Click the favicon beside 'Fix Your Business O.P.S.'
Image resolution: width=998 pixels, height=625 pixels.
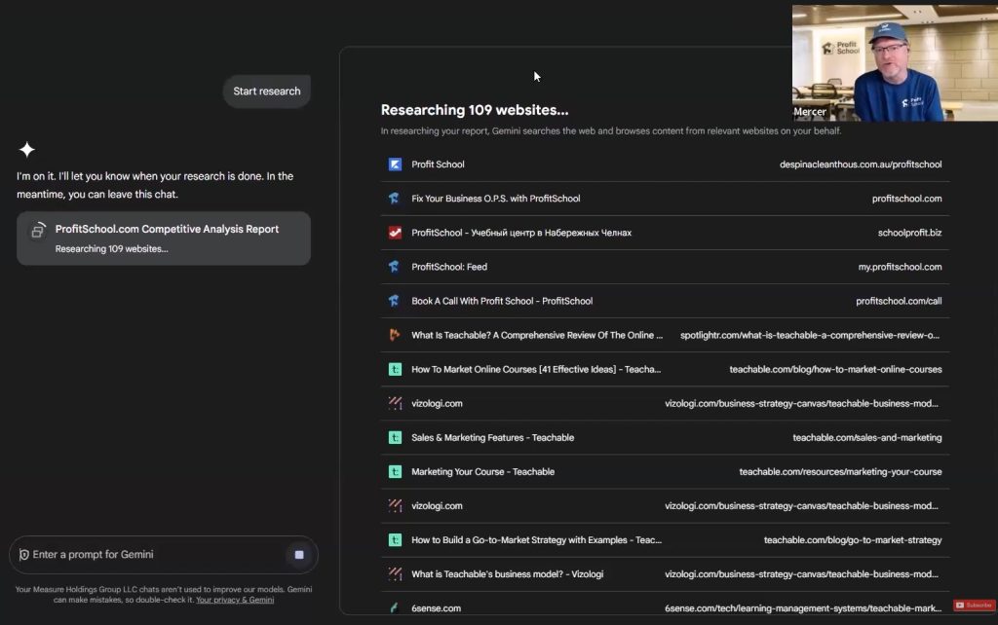(396, 199)
